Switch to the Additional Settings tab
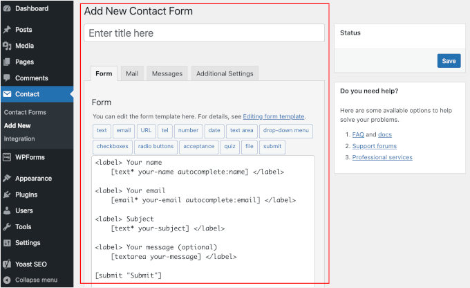This screenshot has height=288, width=470. tap(225, 73)
